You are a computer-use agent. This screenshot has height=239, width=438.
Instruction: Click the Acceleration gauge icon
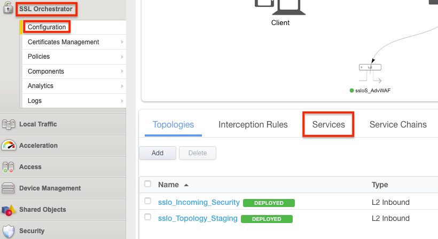pos(9,146)
